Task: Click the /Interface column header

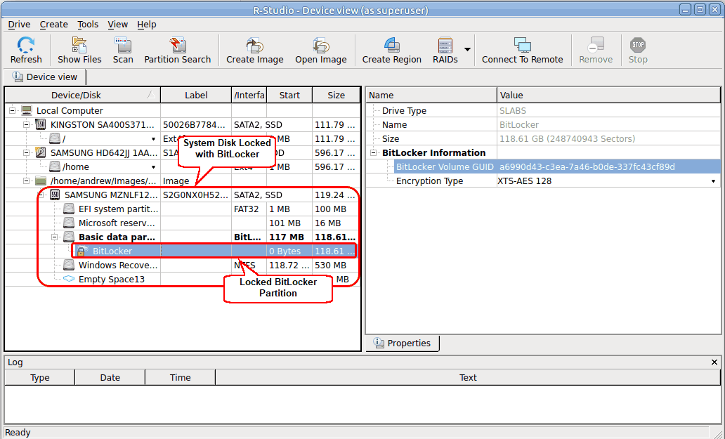Action: 249,96
